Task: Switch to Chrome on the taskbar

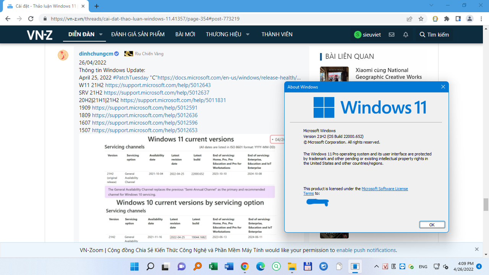Action: (244, 266)
